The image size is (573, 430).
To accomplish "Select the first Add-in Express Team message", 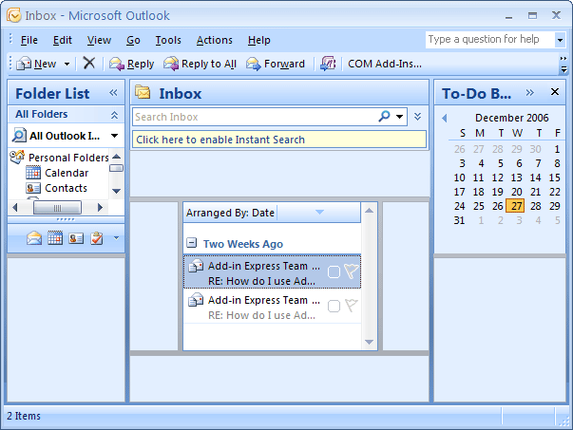I will [x=272, y=271].
